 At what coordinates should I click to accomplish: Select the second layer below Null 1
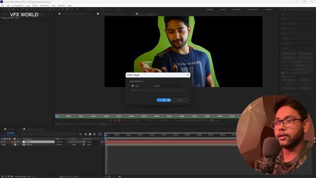(x=29, y=144)
